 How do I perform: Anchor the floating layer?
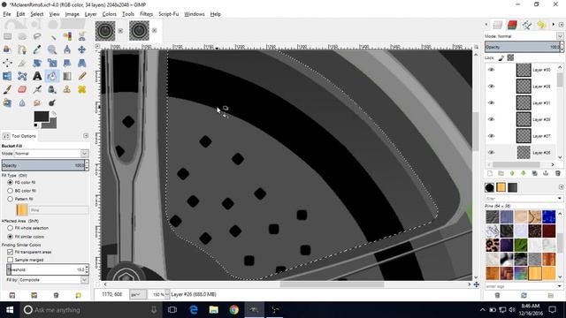click(x=546, y=173)
